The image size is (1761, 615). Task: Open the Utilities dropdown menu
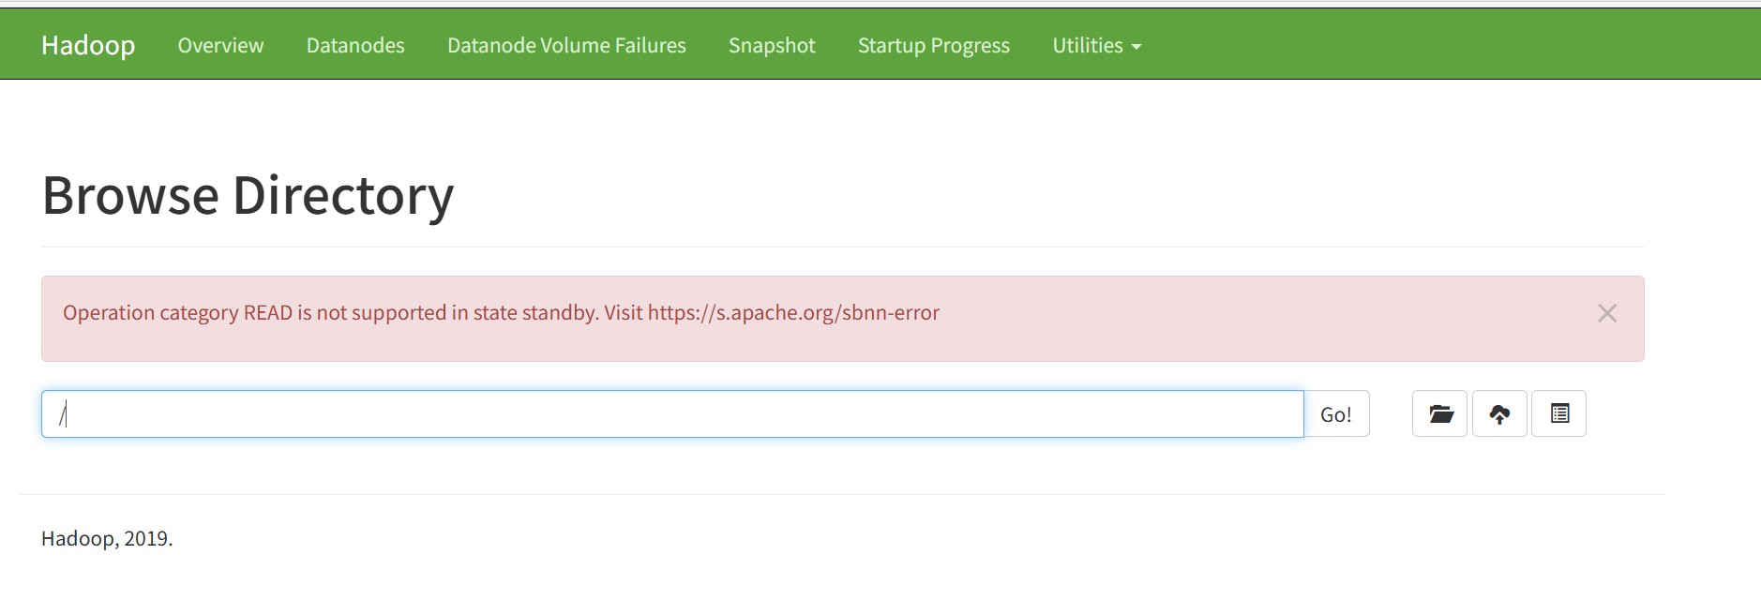point(1095,44)
